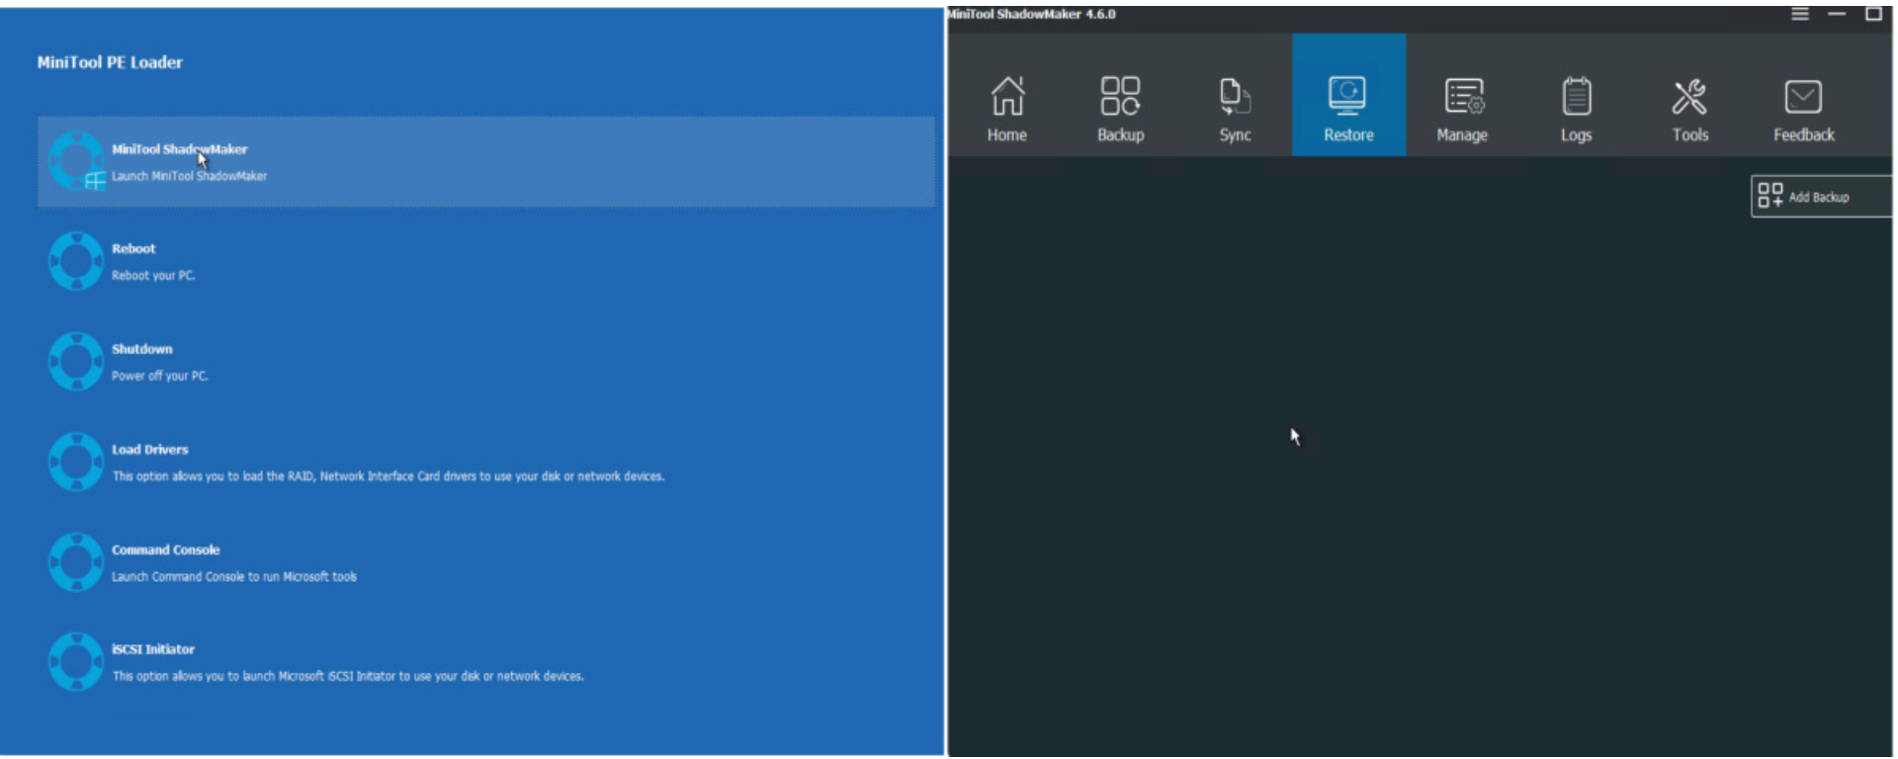Select the Restore monitor icon
This screenshot has width=1898, height=759.
tap(1347, 97)
